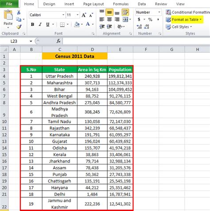Toggle Bold formatting
The image size is (210, 211).
(x=32, y=24)
